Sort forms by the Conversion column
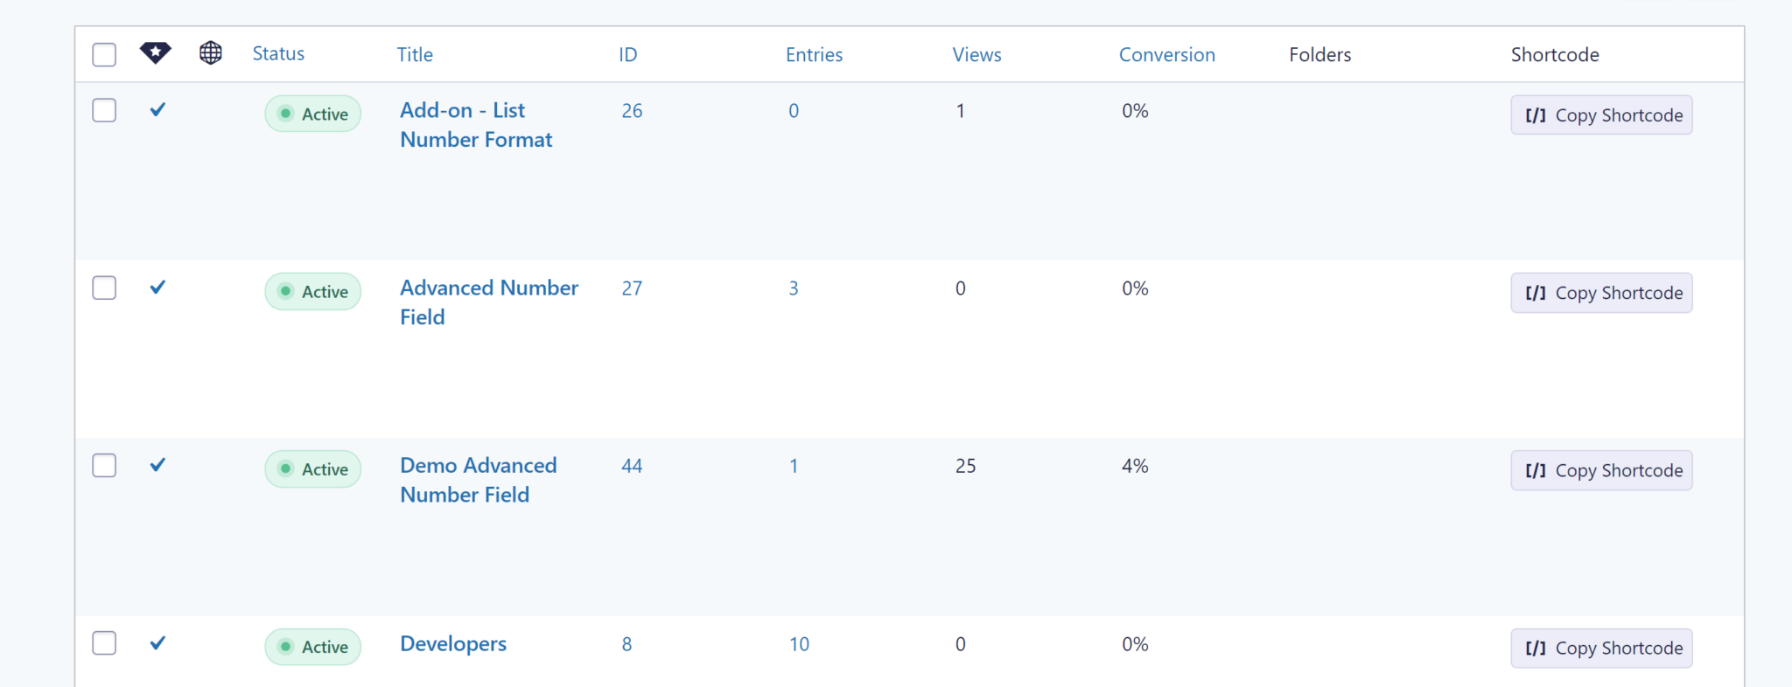The height and width of the screenshot is (687, 1792). [x=1166, y=54]
